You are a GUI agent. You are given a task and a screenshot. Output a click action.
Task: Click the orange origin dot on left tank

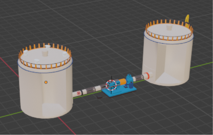(x=46, y=82)
